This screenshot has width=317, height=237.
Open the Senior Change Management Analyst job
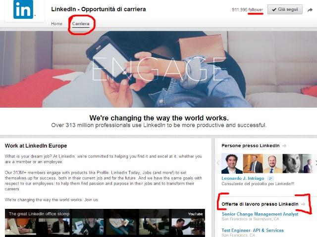click(x=260, y=214)
